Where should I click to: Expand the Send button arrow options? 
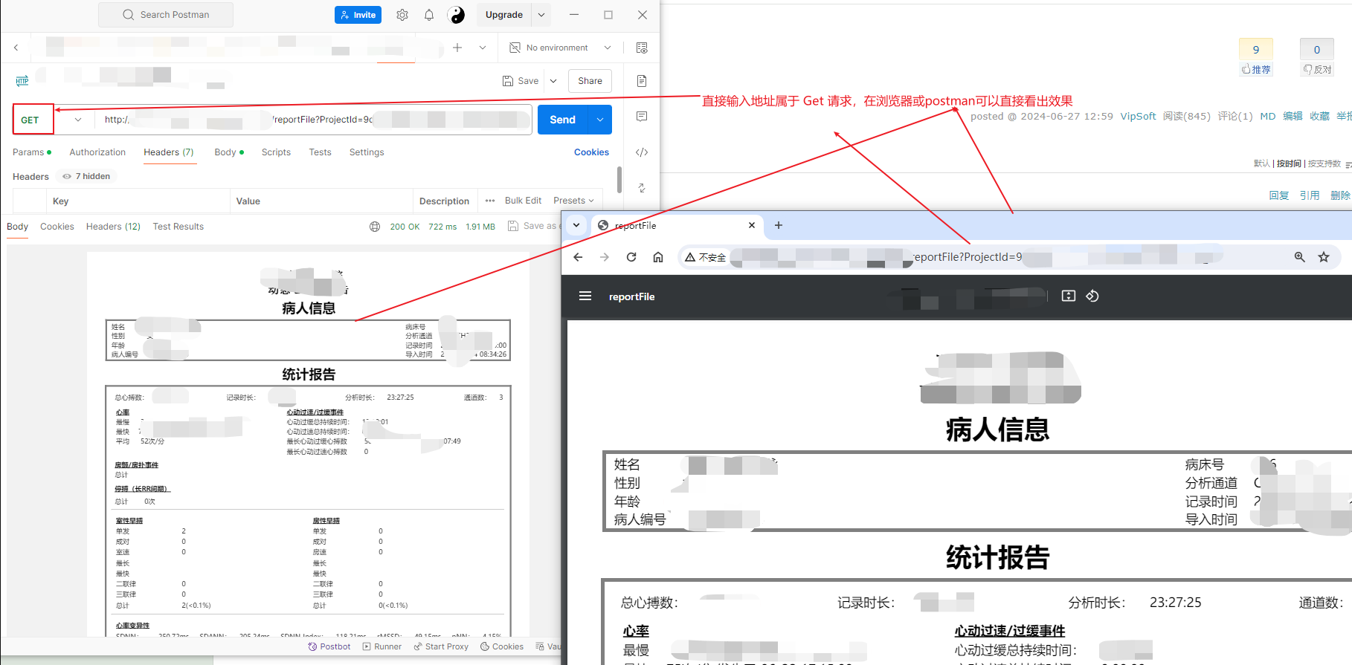point(600,120)
